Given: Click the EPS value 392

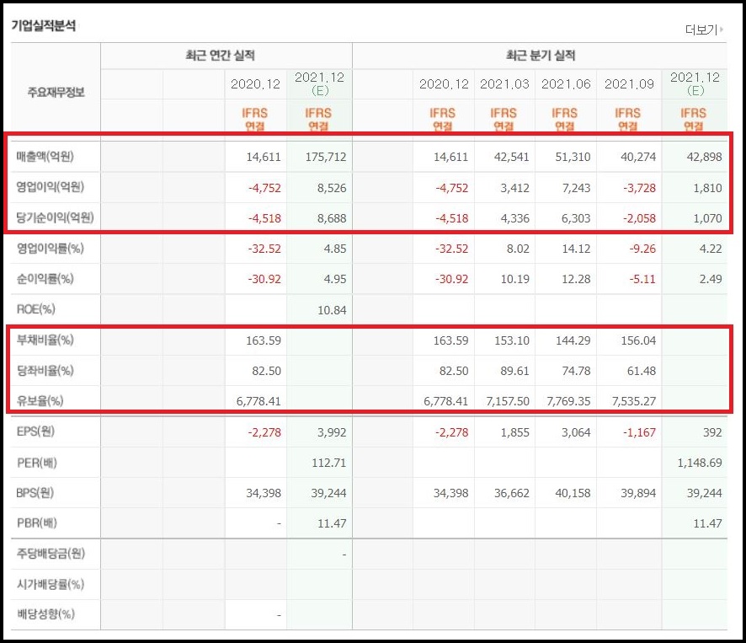Looking at the screenshot, I should coord(712,432).
